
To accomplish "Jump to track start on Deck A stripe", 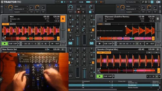I will pos(3,38).
